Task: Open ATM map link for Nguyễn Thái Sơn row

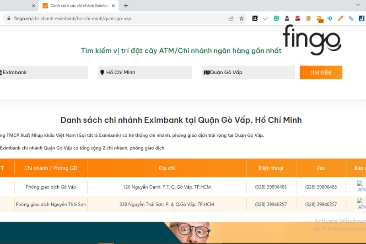Action: pyautogui.click(x=361, y=204)
